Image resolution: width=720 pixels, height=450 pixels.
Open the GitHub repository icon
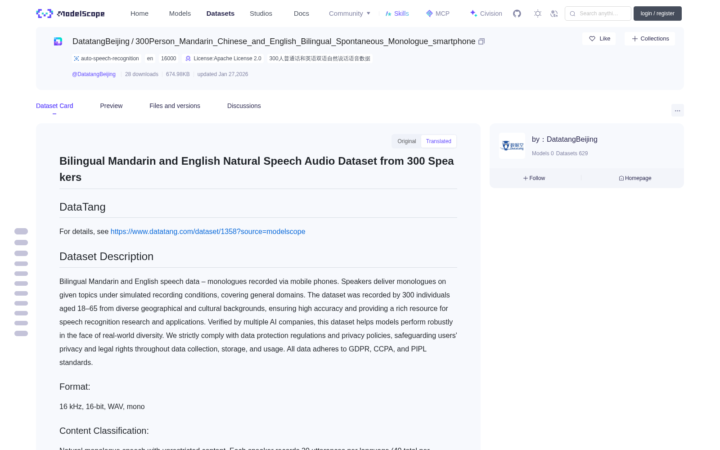pyautogui.click(x=517, y=13)
